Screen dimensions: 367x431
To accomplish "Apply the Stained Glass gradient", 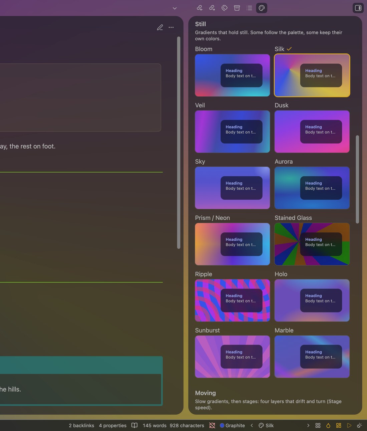I will click(312, 244).
